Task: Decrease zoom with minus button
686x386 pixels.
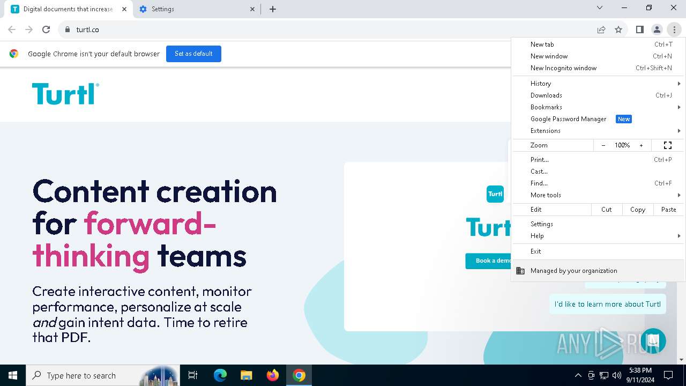Action: (603, 145)
